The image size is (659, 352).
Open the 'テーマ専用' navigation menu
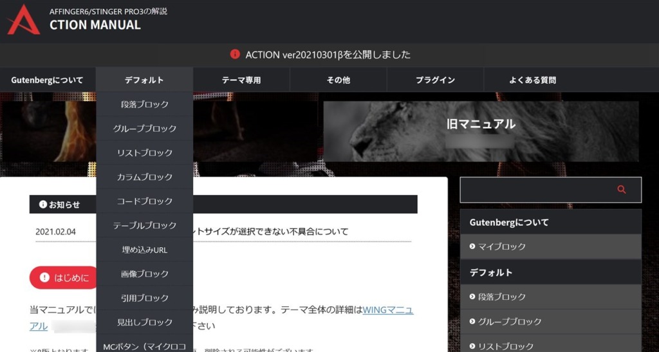click(x=241, y=80)
